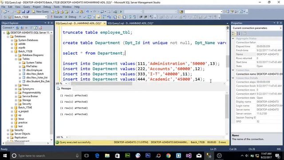The width and height of the screenshot is (284, 160).
Task: Expand the System Databases folder
Action: pos(12,40)
